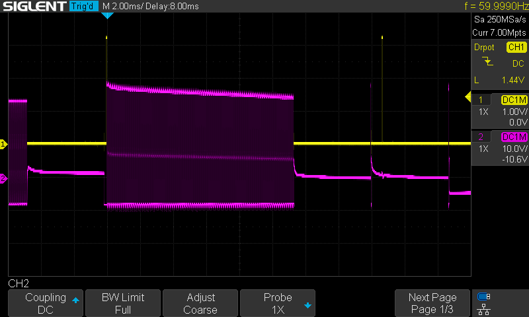Click the M 2.00ms timebase readout
This screenshot has height=317, width=529.
pyautogui.click(x=122, y=6)
